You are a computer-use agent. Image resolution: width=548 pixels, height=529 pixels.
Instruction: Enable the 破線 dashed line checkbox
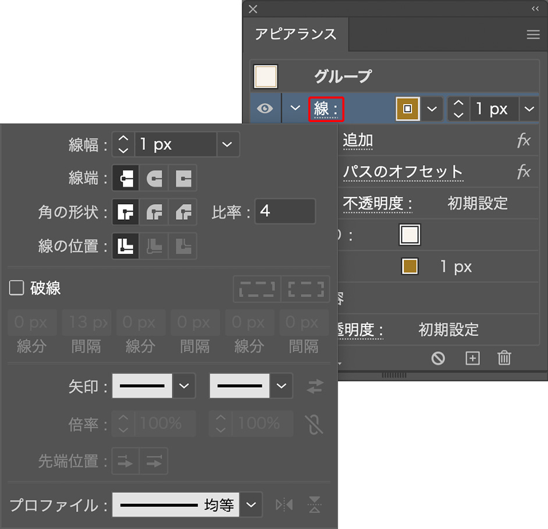click(x=16, y=288)
